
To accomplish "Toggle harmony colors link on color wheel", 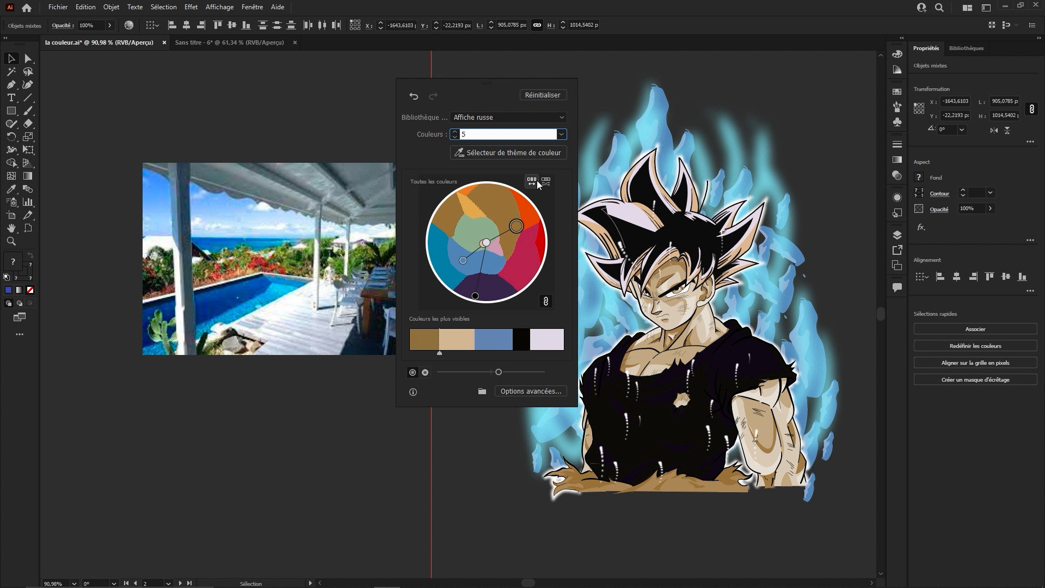I will tap(546, 301).
